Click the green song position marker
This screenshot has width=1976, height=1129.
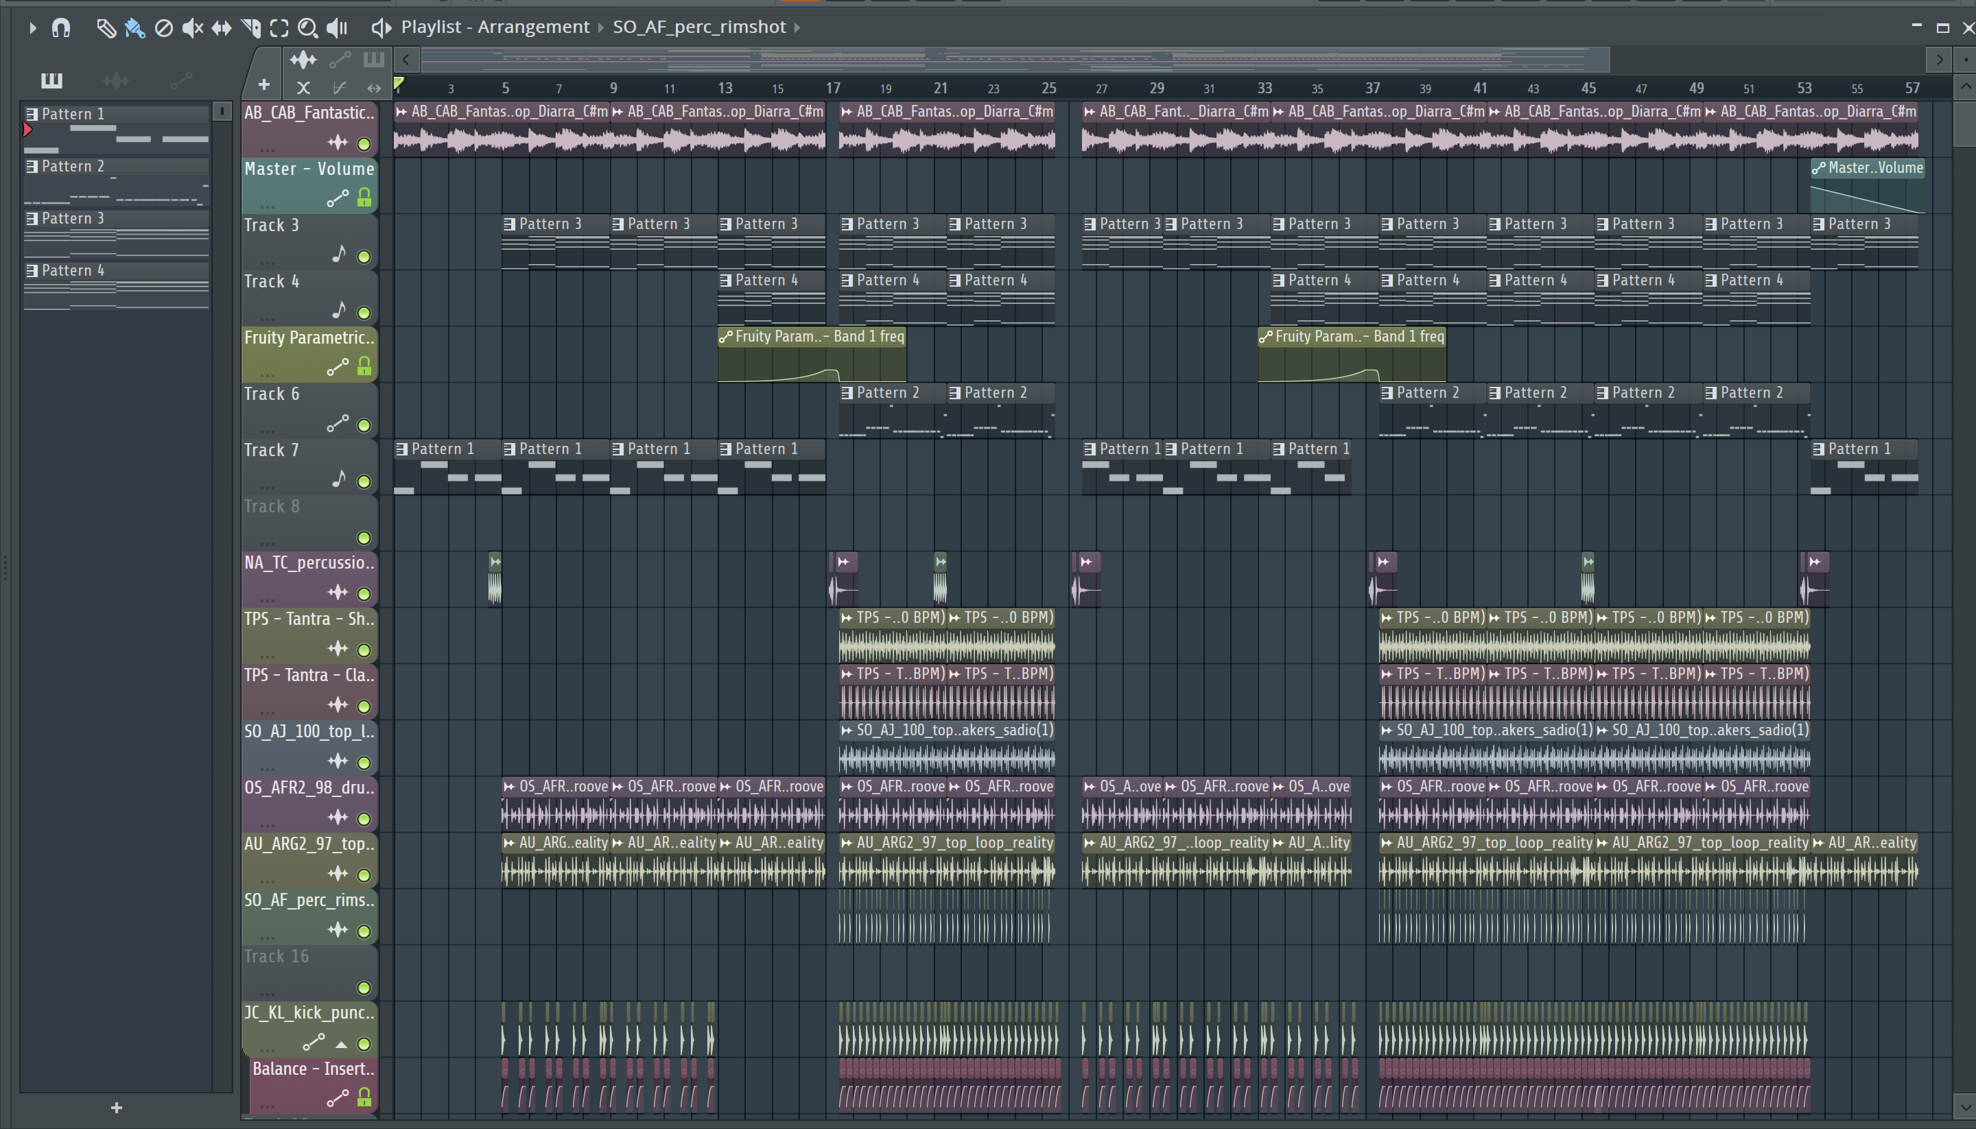[399, 84]
